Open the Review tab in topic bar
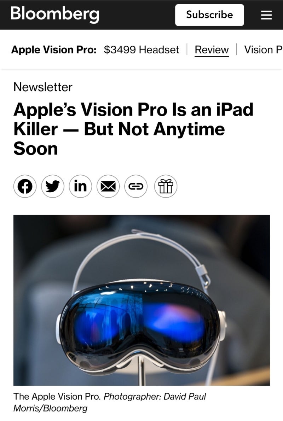Image resolution: width=283 pixels, height=421 pixels. 212,50
